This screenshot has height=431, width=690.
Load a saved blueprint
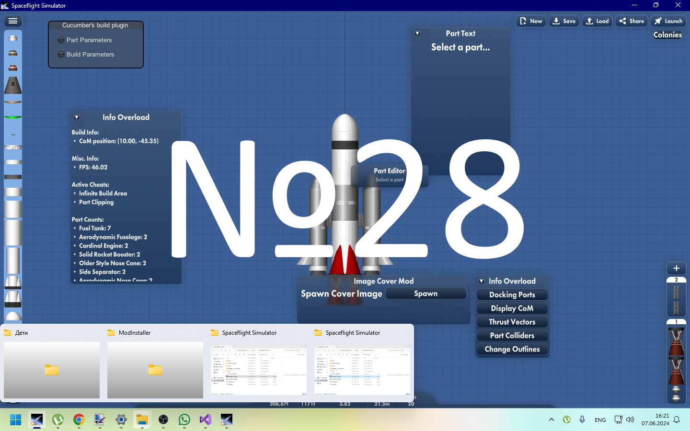597,21
